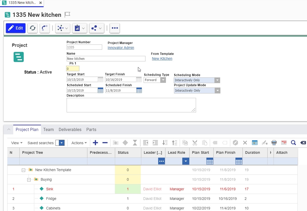Click the minus icon to remove a row

pos(105,143)
